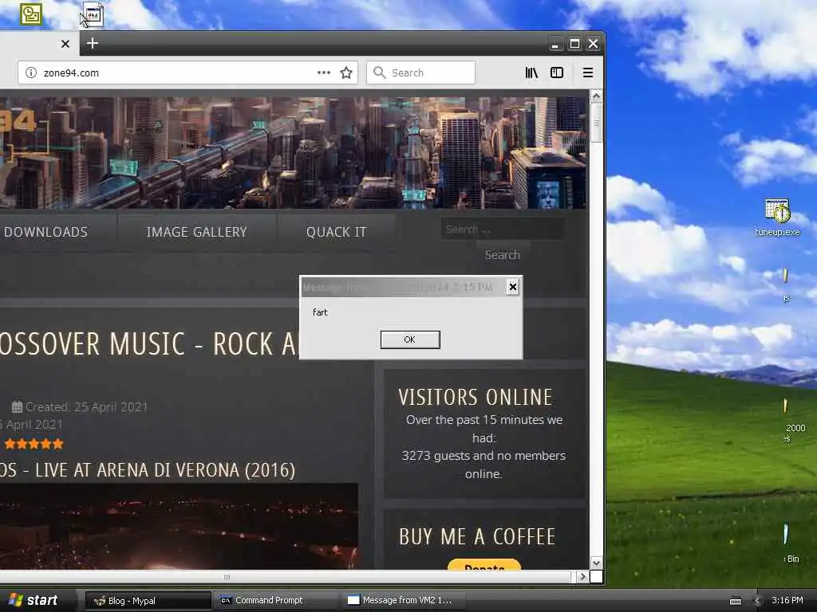Select the yellow-green desktop icon at top left
This screenshot has height=612, width=817.
pyautogui.click(x=31, y=14)
